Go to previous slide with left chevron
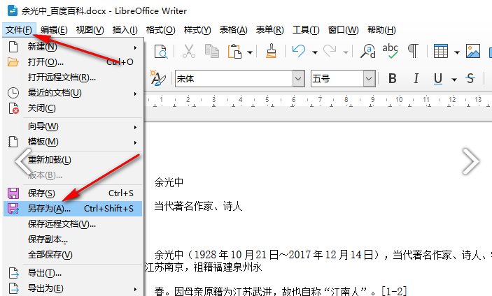This screenshot has width=492, height=296. [x=24, y=161]
